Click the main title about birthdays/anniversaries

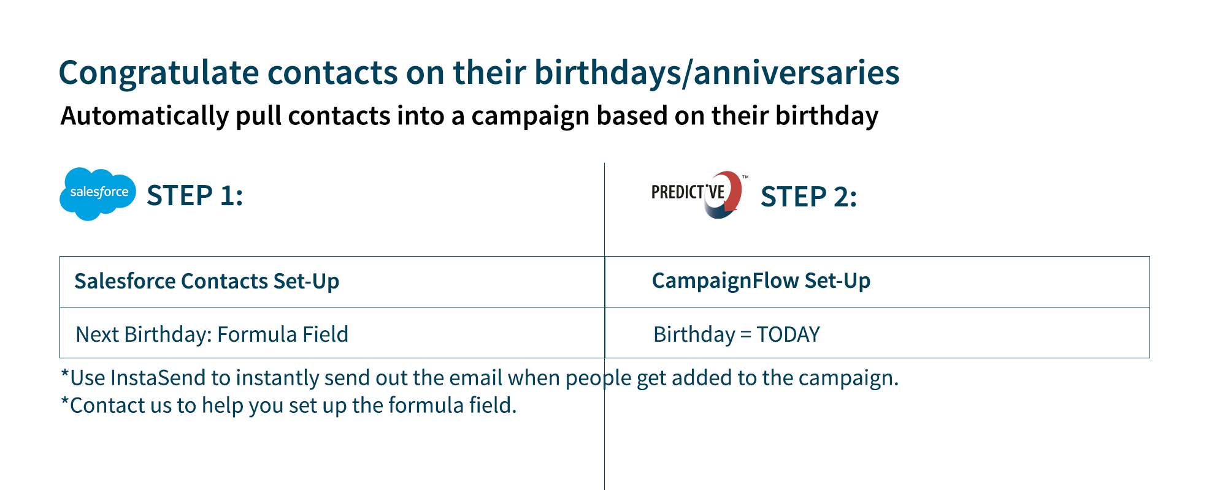[479, 73]
